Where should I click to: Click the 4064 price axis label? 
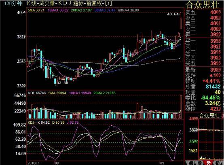21,13
